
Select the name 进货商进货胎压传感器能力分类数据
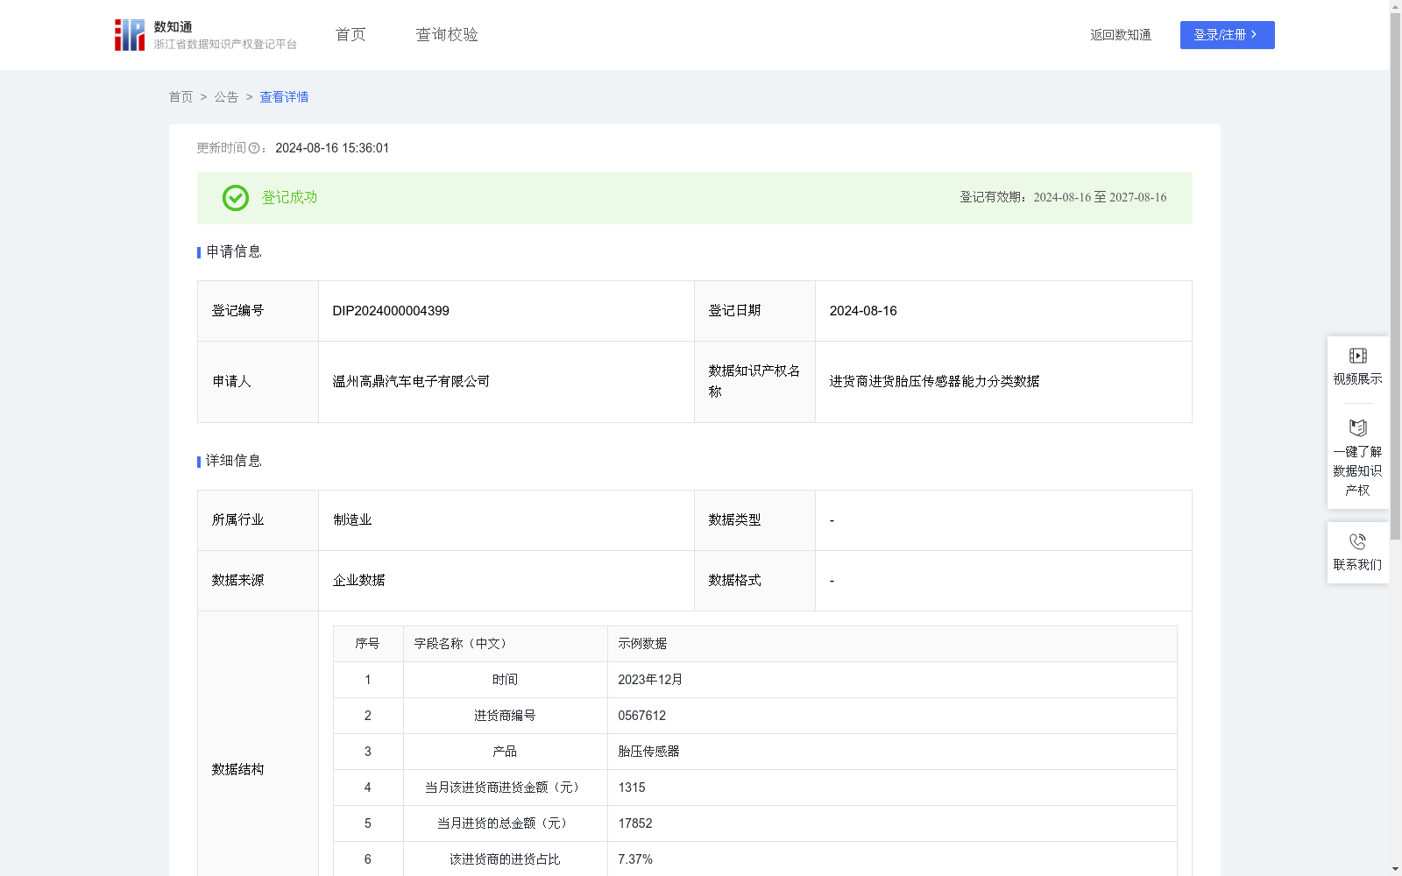tap(934, 382)
